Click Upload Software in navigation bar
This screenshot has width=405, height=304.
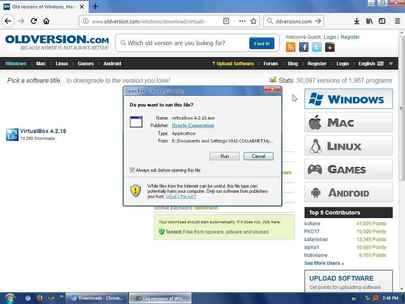coord(233,64)
